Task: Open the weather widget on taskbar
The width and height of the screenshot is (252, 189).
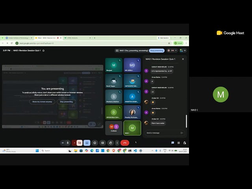Action: coord(9,150)
